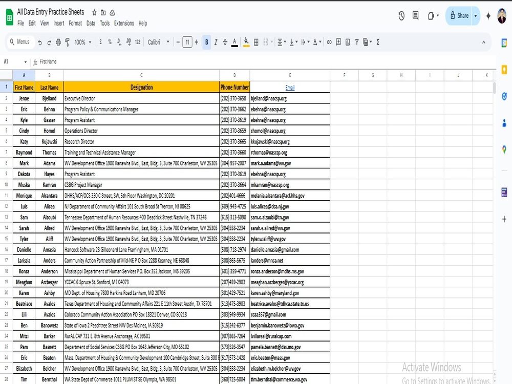512x384 pixels.
Task: Select the Paint format tool
Action: click(67, 42)
